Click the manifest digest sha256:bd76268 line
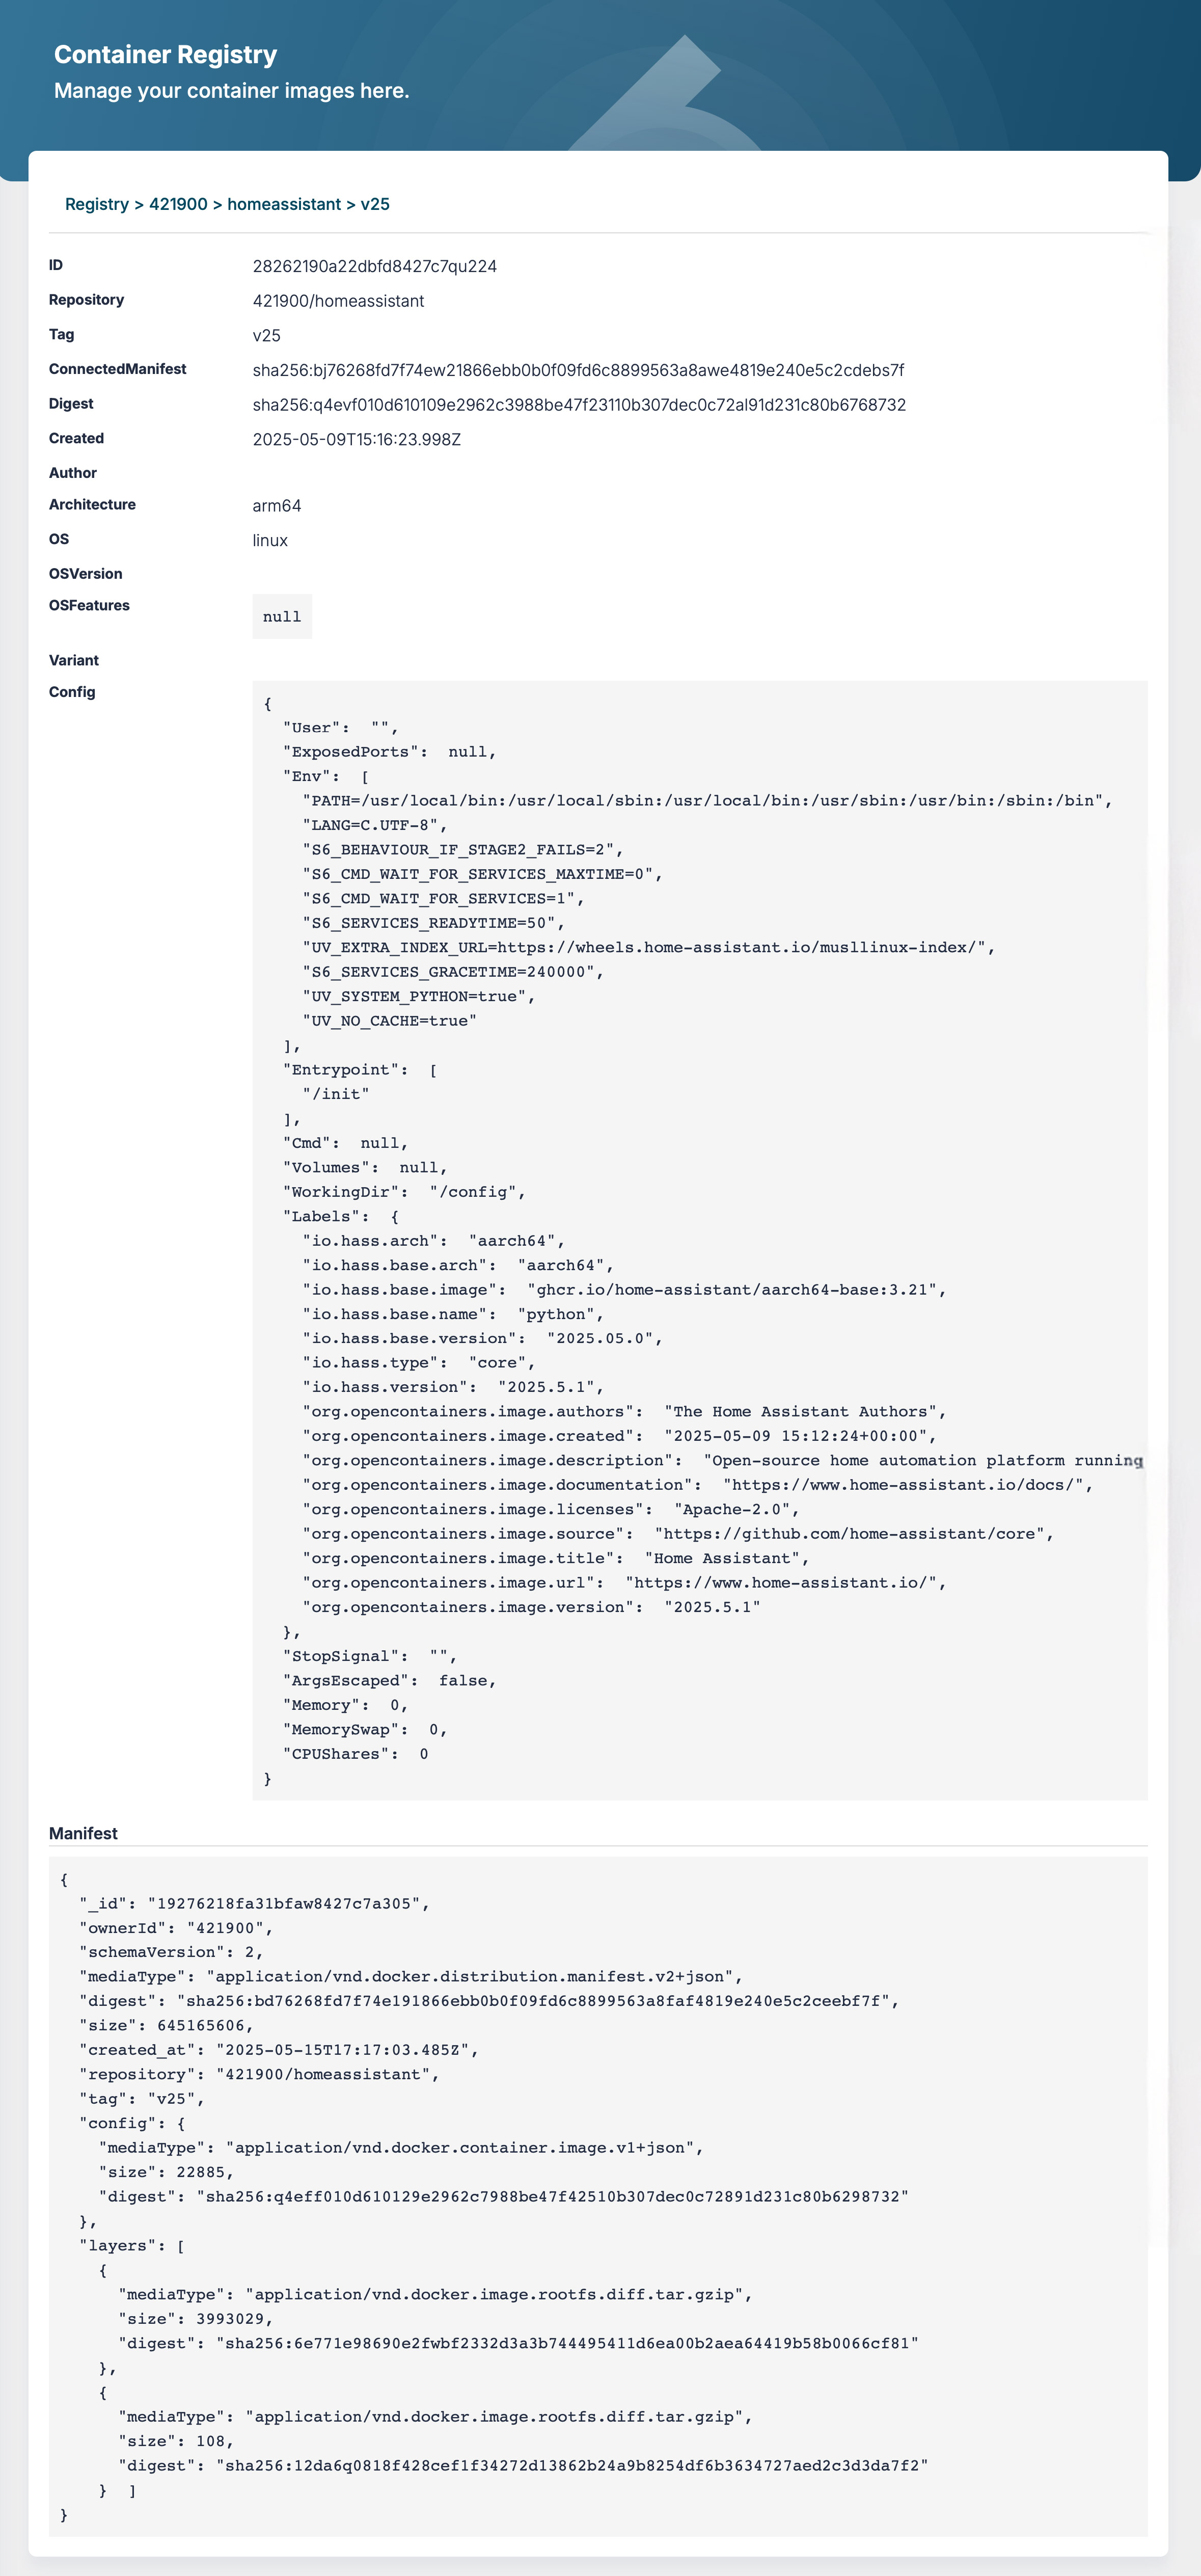Viewport: 1201px width, 2576px height. (489, 2001)
